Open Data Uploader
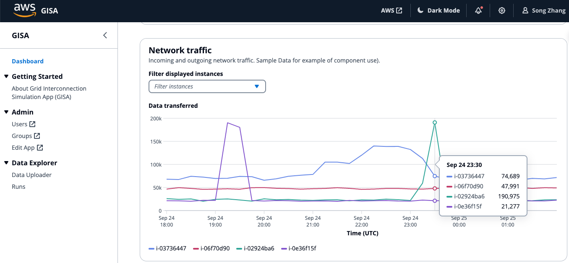This screenshot has width=569, height=263. click(x=32, y=174)
